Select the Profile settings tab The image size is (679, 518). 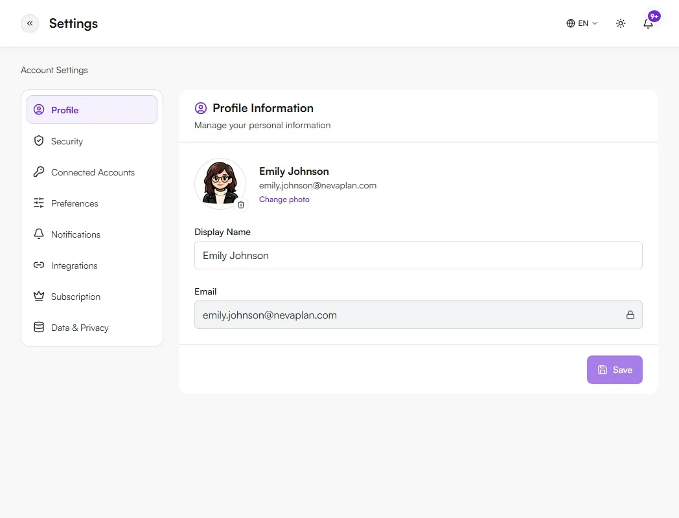92,109
